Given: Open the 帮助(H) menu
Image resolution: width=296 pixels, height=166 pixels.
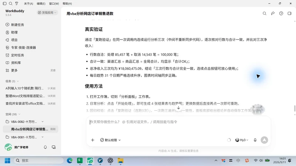Looking at the screenshot, I should click(x=67, y=4).
